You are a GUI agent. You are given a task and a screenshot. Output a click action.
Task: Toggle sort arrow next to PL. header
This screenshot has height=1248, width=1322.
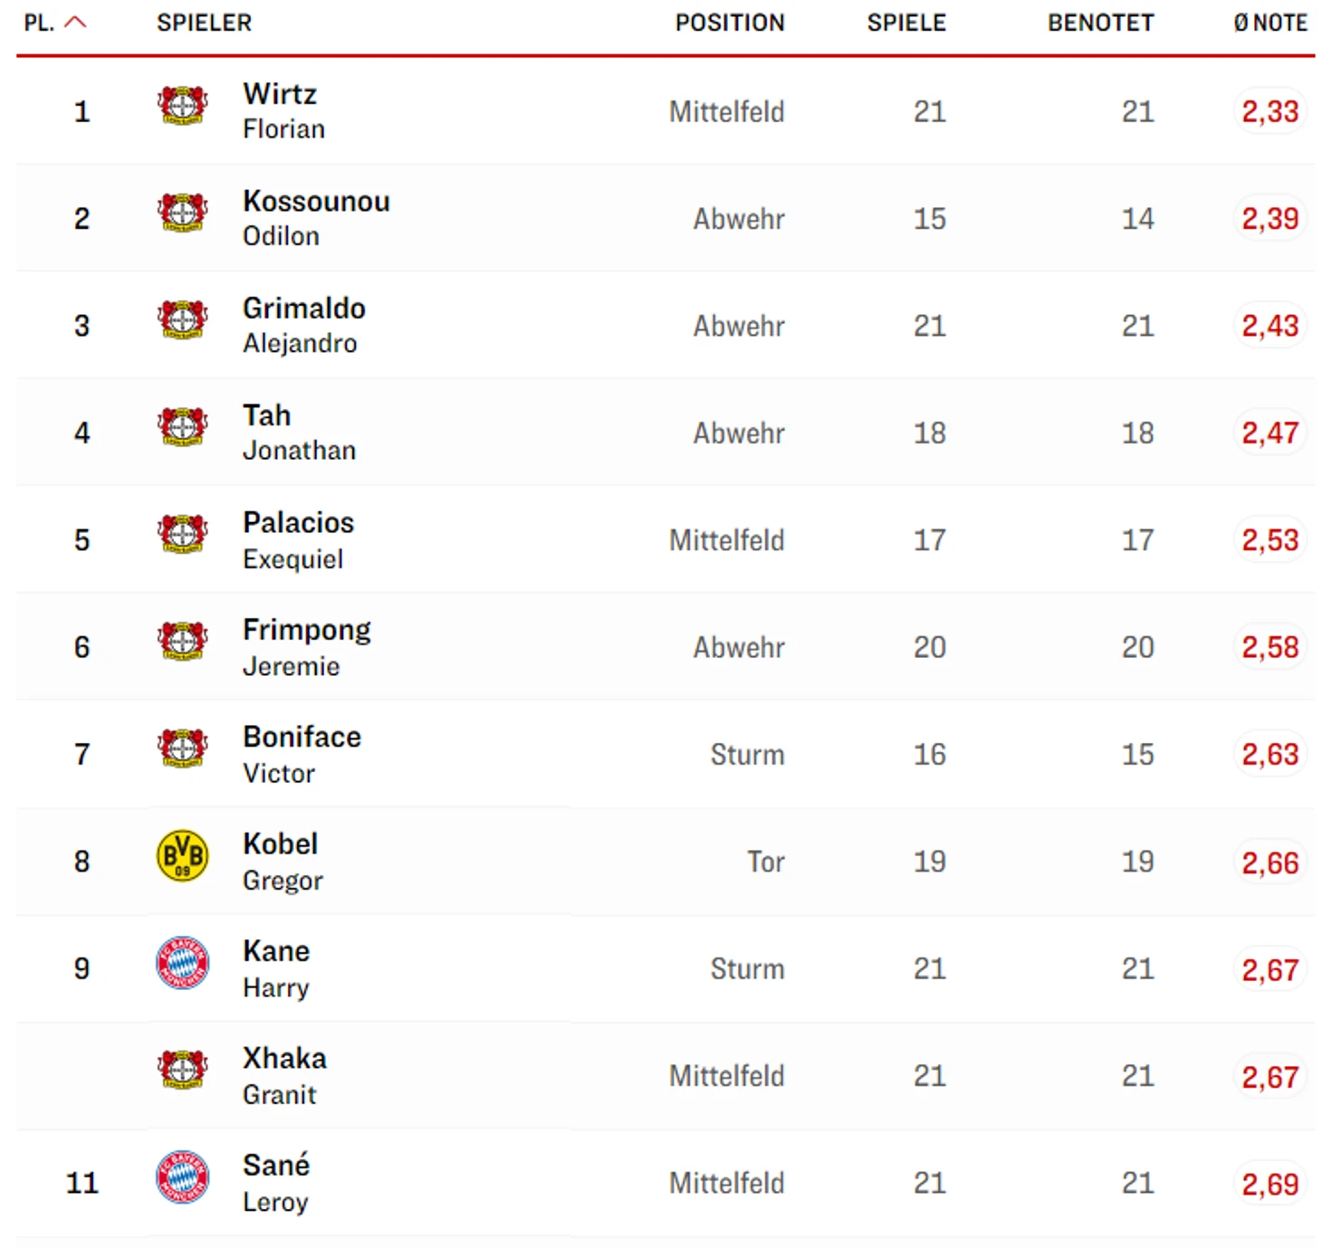[76, 23]
